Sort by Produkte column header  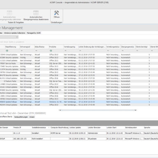pyautogui.click(x=56, y=47)
